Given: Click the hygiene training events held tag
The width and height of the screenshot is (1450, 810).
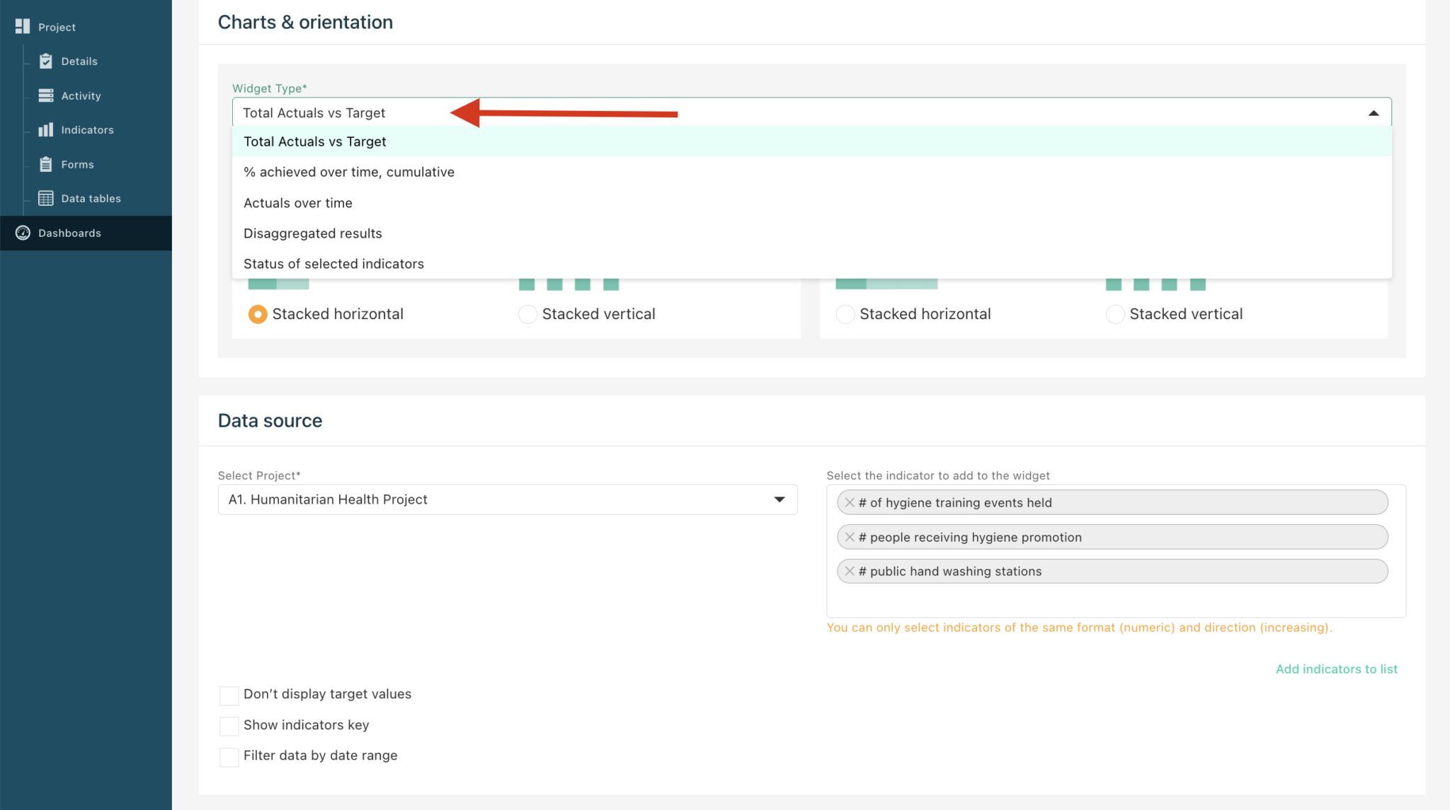Looking at the screenshot, I should click(x=1112, y=502).
